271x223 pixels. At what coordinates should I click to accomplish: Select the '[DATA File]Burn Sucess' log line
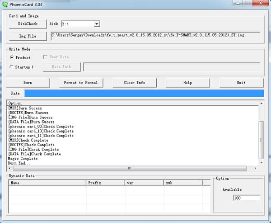31,122
